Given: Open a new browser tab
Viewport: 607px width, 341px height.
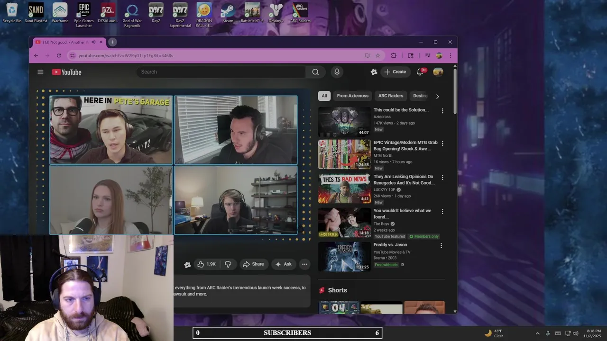Looking at the screenshot, I should [112, 42].
